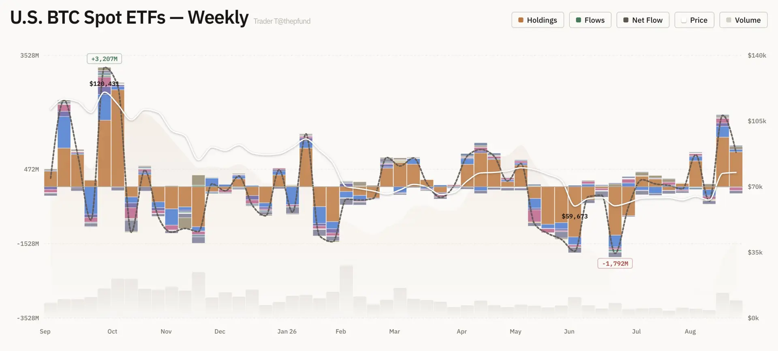Click the Oct label on time axis
Image resolution: width=778 pixels, height=351 pixels.
click(x=112, y=331)
